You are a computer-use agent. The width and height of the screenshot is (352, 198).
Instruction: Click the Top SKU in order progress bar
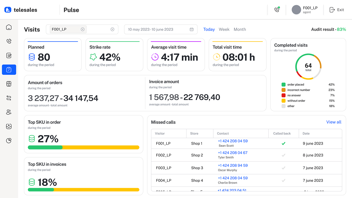83,148
